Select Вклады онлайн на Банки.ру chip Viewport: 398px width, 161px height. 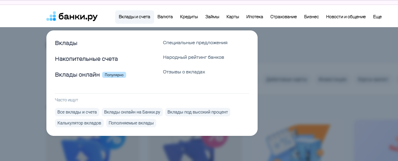pos(132,112)
